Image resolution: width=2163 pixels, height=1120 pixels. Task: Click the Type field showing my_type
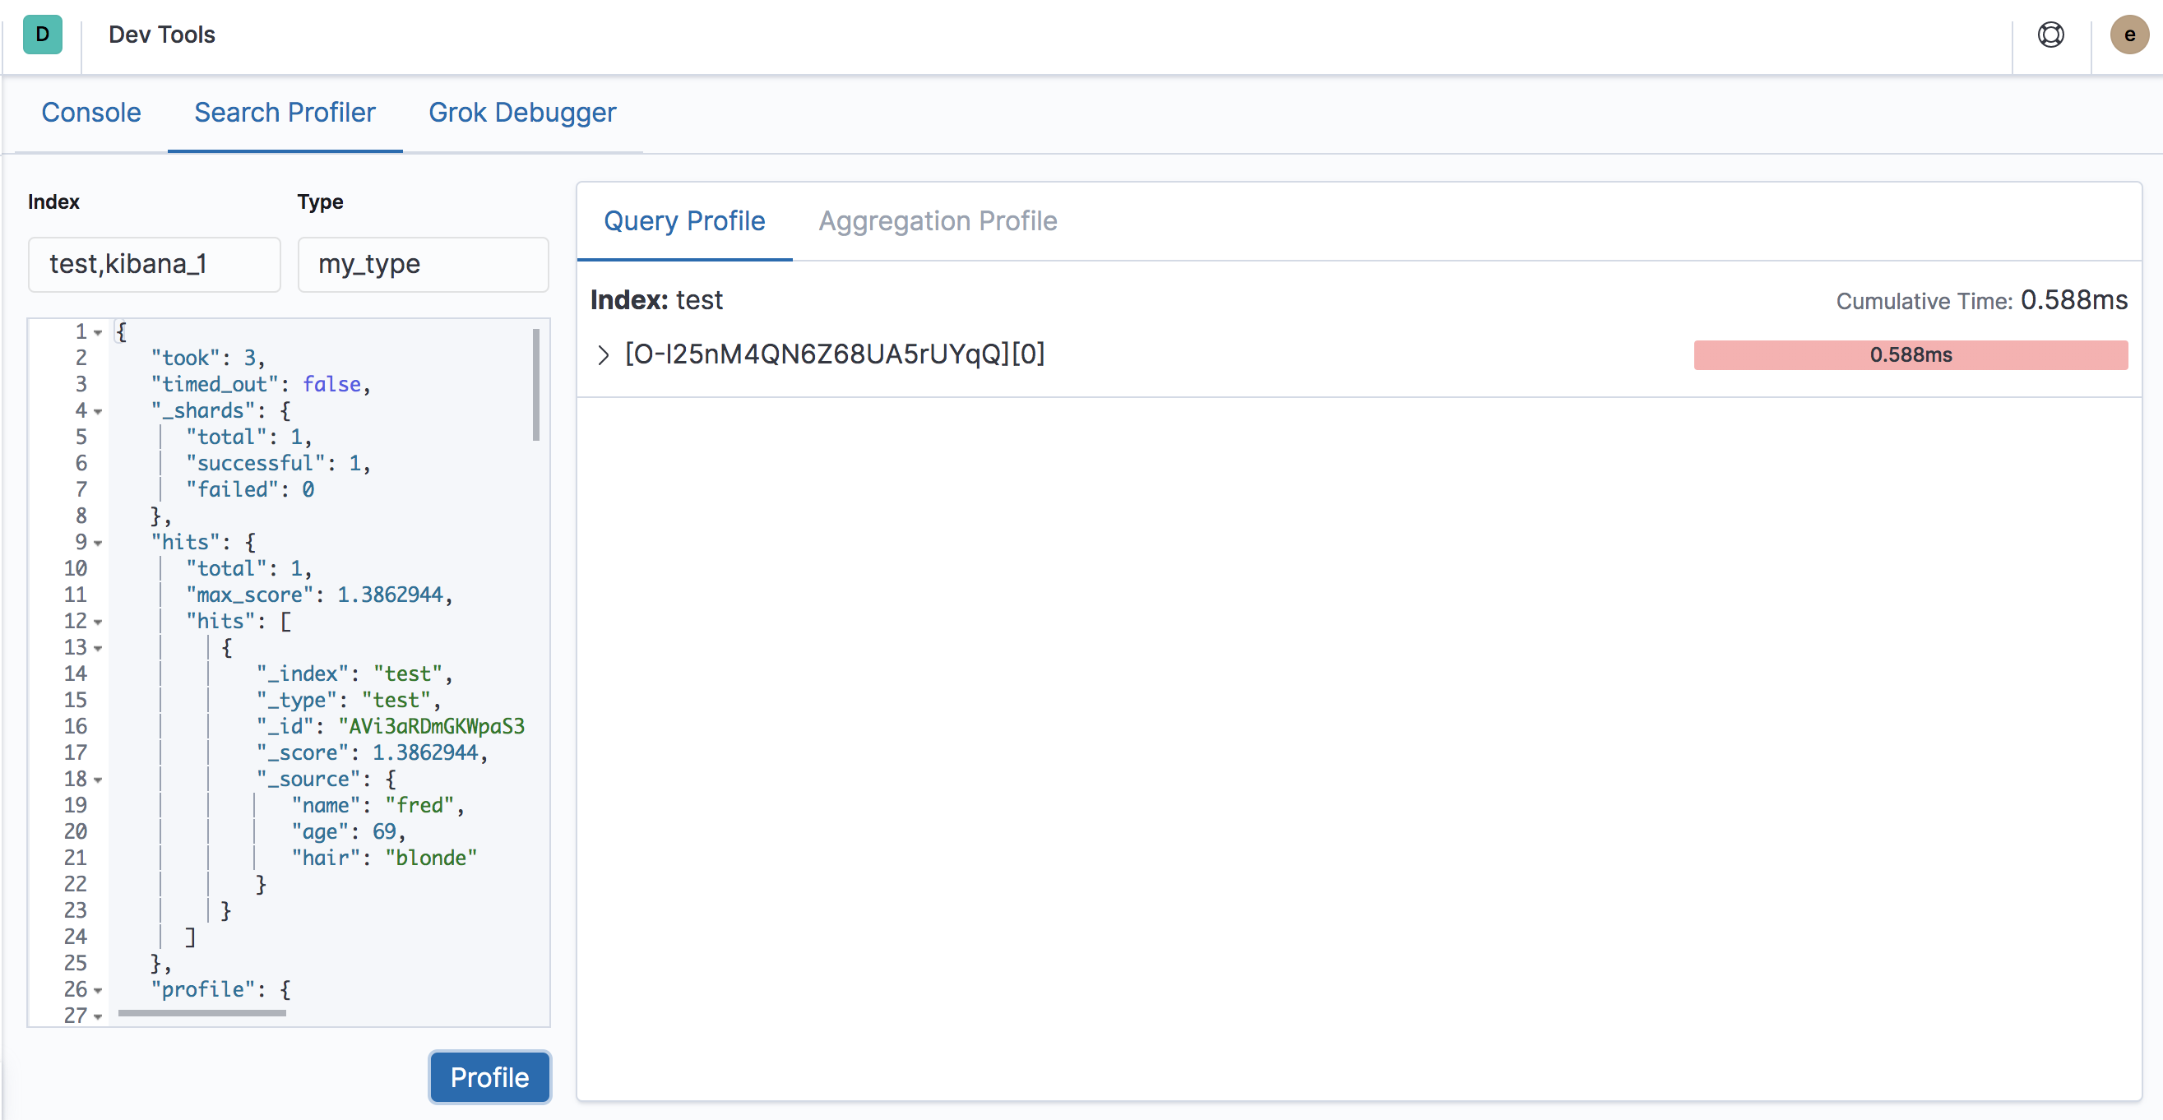pos(423,265)
